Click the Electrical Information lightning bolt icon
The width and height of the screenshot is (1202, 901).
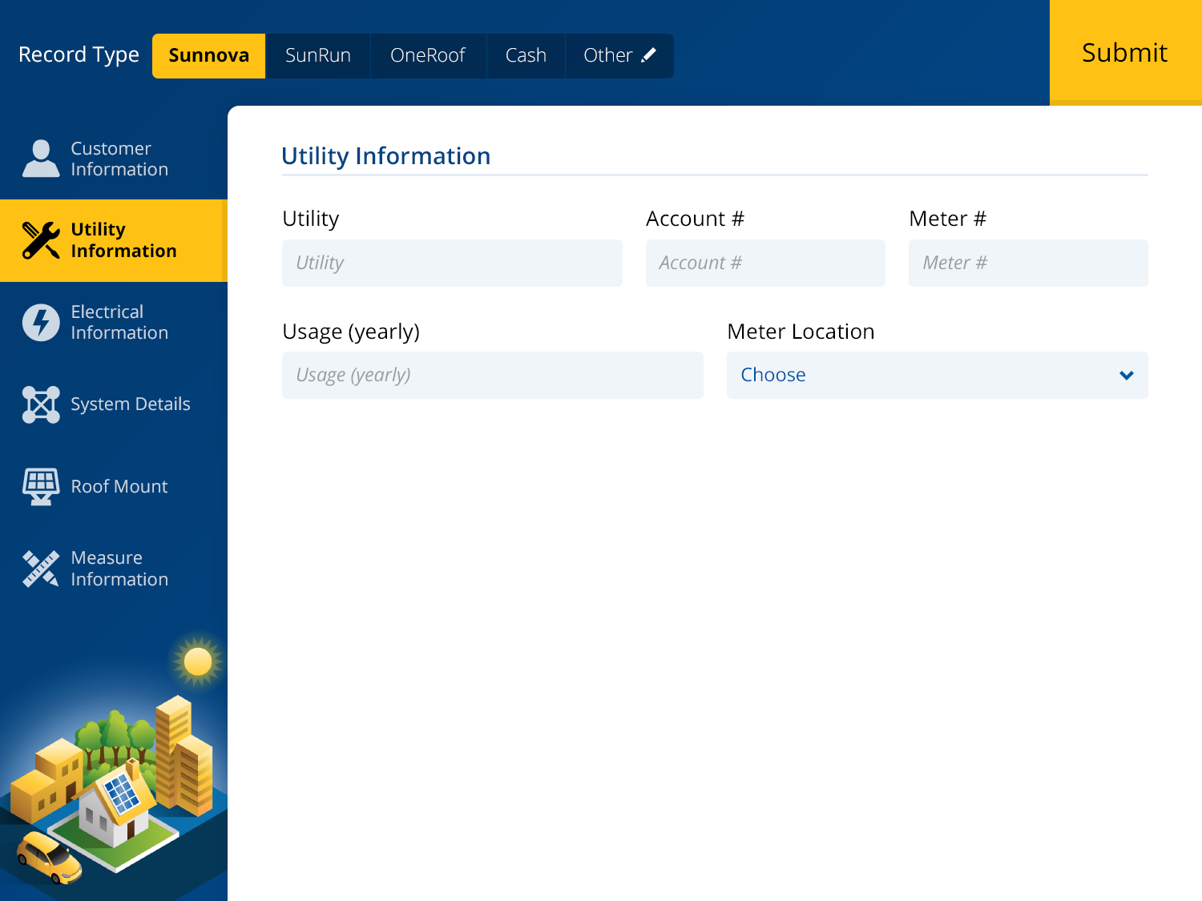pyautogui.click(x=41, y=322)
